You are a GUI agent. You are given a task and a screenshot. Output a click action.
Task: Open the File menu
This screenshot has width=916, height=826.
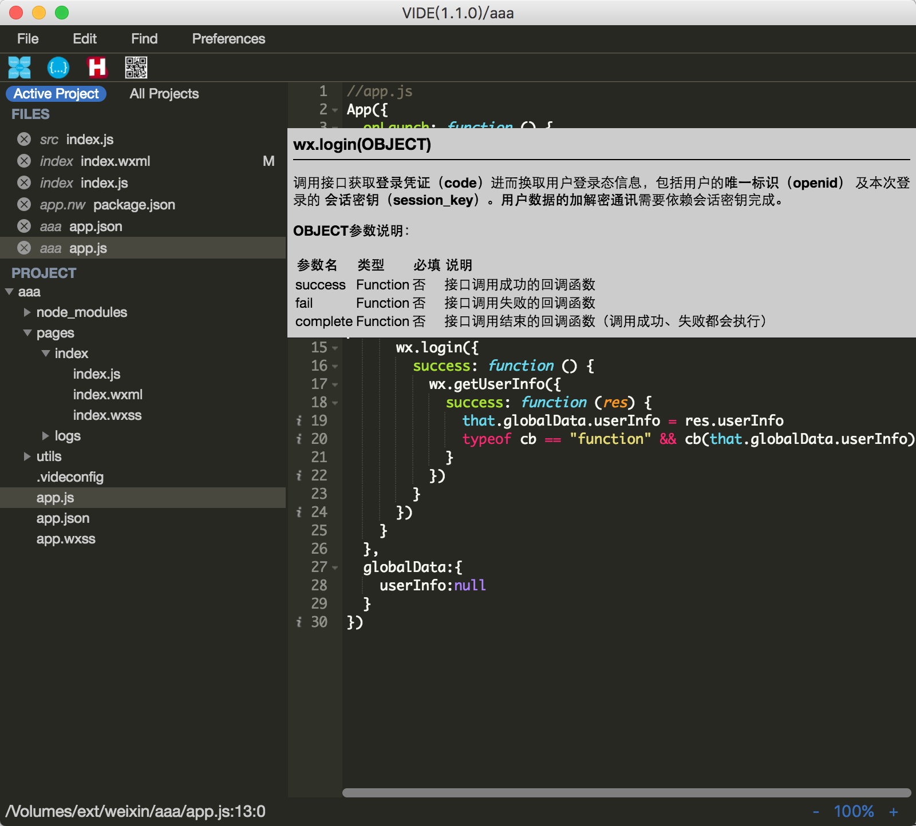(28, 39)
